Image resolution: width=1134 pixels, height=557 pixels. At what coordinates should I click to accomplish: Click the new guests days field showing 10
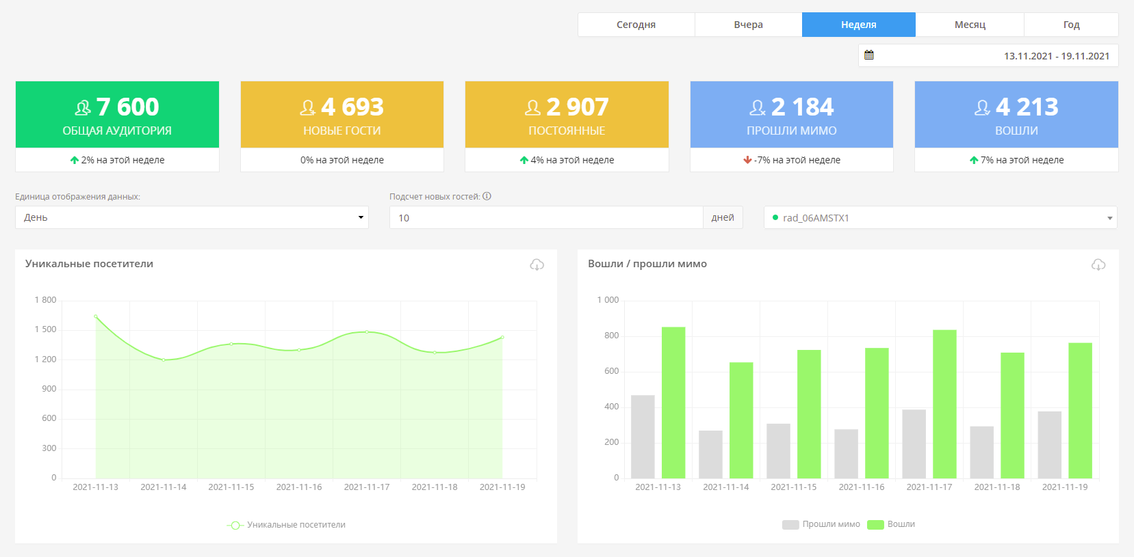pyautogui.click(x=546, y=217)
